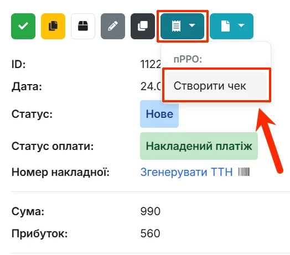
Task: Select the Створити чек menu item
Action: [216, 86]
